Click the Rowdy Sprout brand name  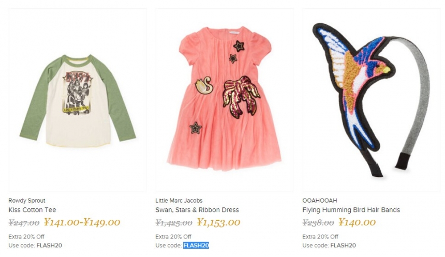[27, 201]
